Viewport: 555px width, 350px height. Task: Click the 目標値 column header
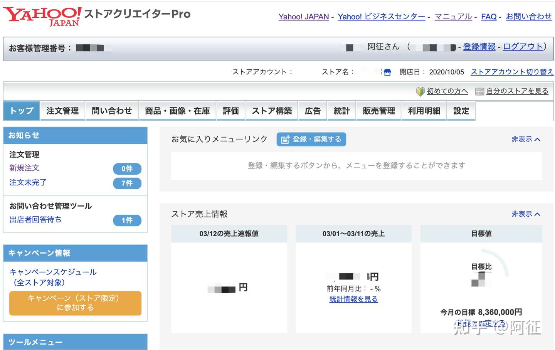[481, 234]
